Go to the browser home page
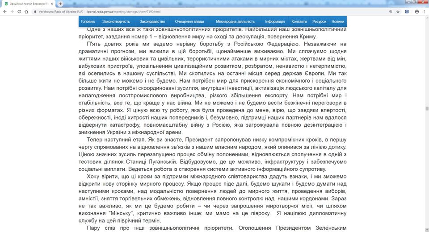Viewport: 429px width, 232px height. 27,11
